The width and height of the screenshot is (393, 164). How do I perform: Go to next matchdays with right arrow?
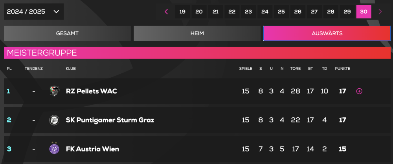click(380, 12)
